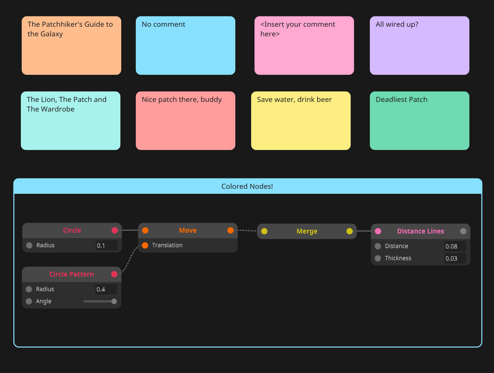Click the Distance Lines pink input port
This screenshot has height=373, width=494.
point(378,231)
